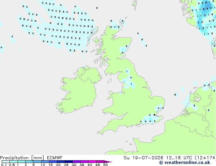Pick the 5 mm legend color swatch
Screen dimensions: 216x166
click(x=37, y=162)
